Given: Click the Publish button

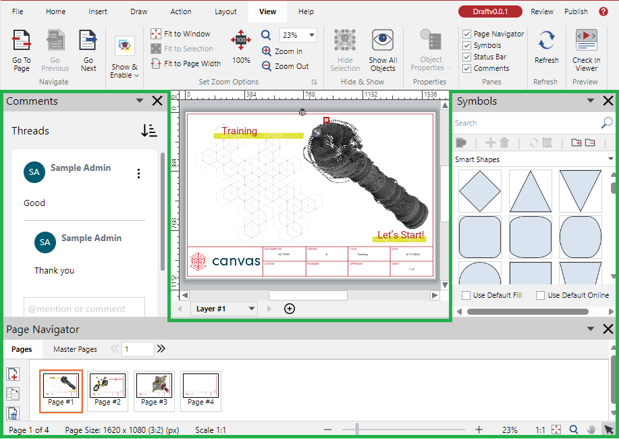Looking at the screenshot, I should pos(576,11).
